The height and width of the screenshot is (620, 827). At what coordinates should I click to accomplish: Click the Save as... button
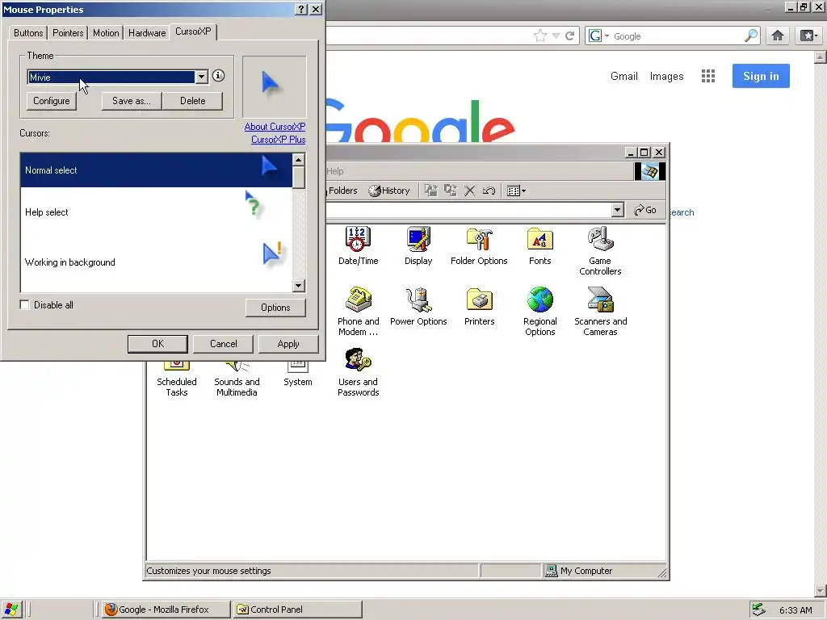[x=132, y=101]
